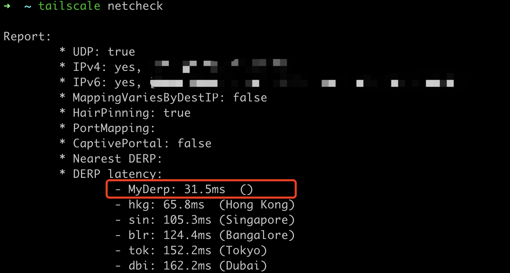Image resolution: width=510 pixels, height=273 pixels.
Task: Click the cyan tilde home directory symbol
Action: pos(27,6)
